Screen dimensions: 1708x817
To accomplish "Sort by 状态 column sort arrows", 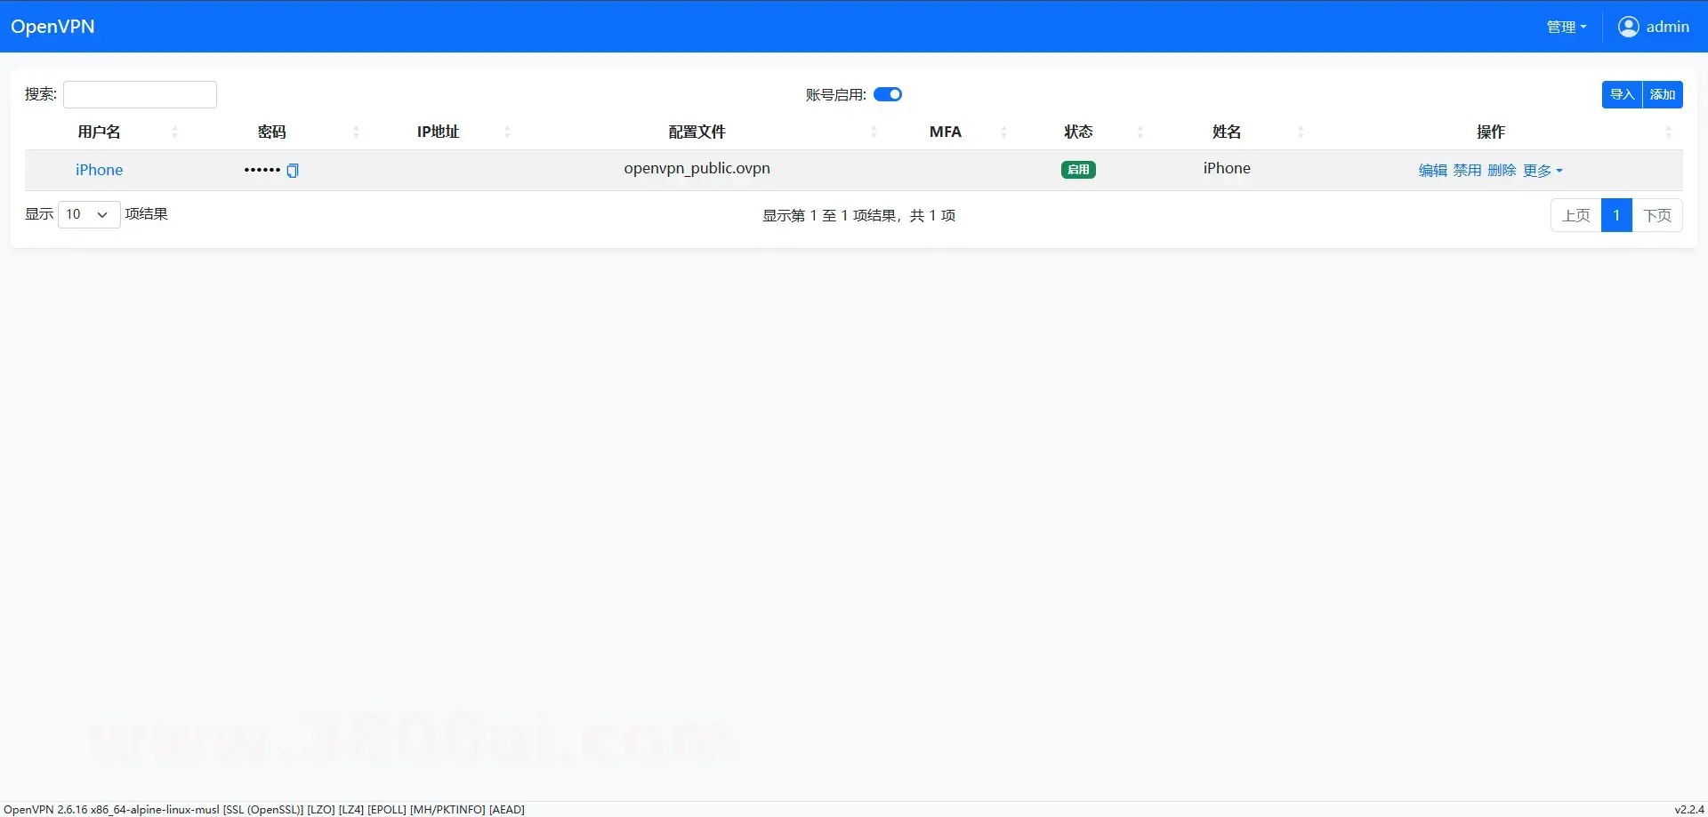I will (1140, 132).
